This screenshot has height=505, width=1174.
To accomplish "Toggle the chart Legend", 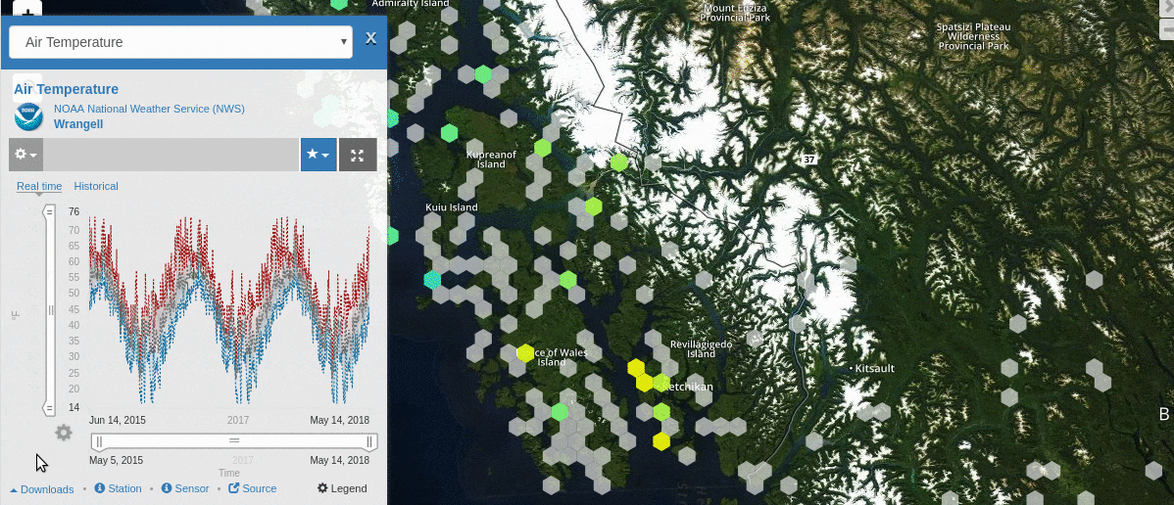I will click(x=342, y=488).
